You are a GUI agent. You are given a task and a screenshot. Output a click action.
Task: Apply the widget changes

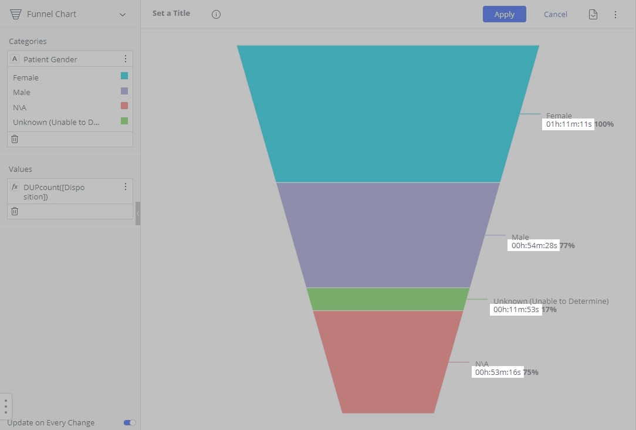[x=504, y=14]
